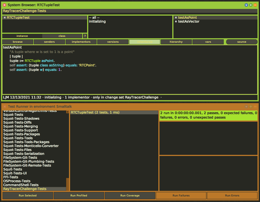Select the testAsPoint method
Viewport: 260px width, 202px height.
point(215,18)
